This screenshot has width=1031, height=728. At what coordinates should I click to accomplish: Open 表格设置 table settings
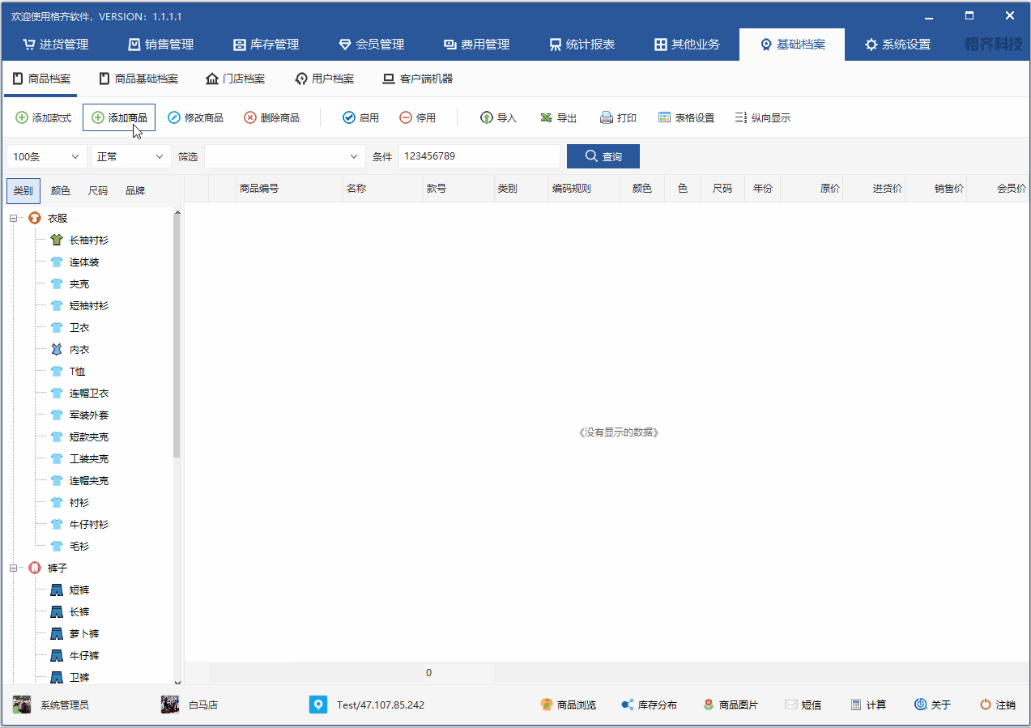click(x=686, y=118)
